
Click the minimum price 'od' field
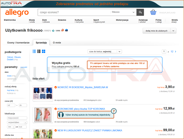click(x=11, y=105)
